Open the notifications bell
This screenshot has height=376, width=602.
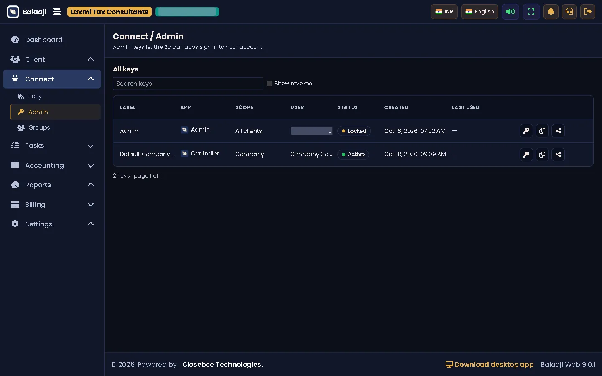[551, 12]
